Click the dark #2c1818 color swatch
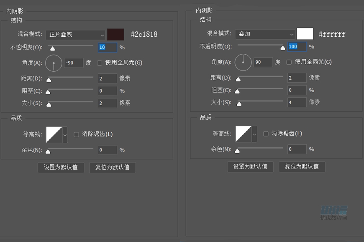 click(x=115, y=35)
